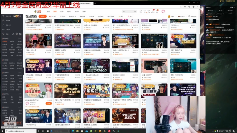Open a new browser tab with plus button

coord(95,3)
